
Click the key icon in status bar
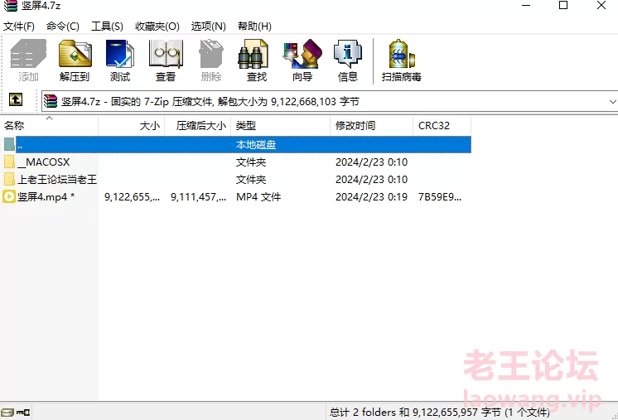point(23,413)
